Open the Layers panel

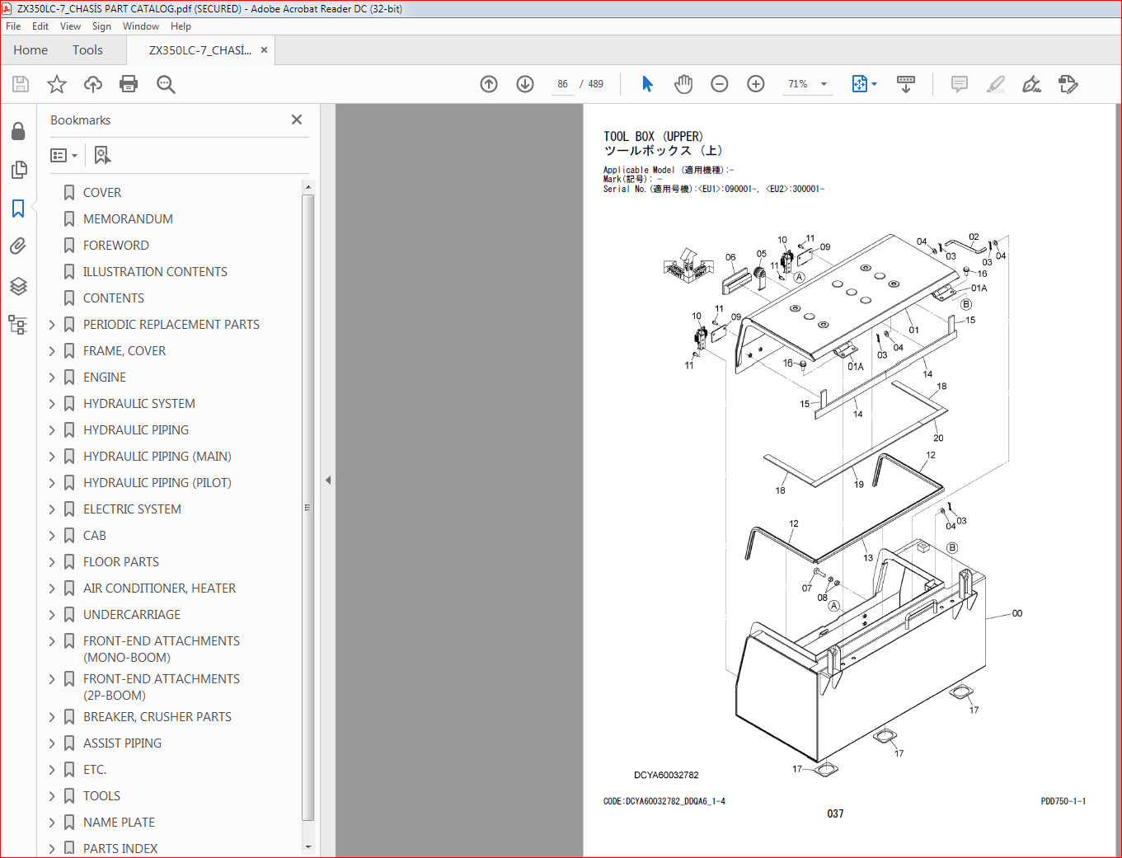pyautogui.click(x=18, y=285)
